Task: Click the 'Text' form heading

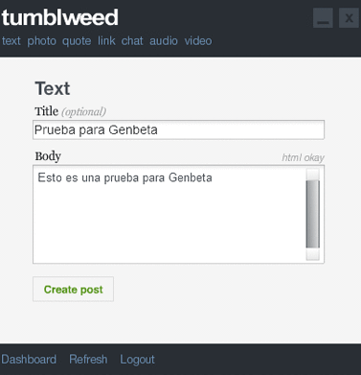Action: click(53, 88)
